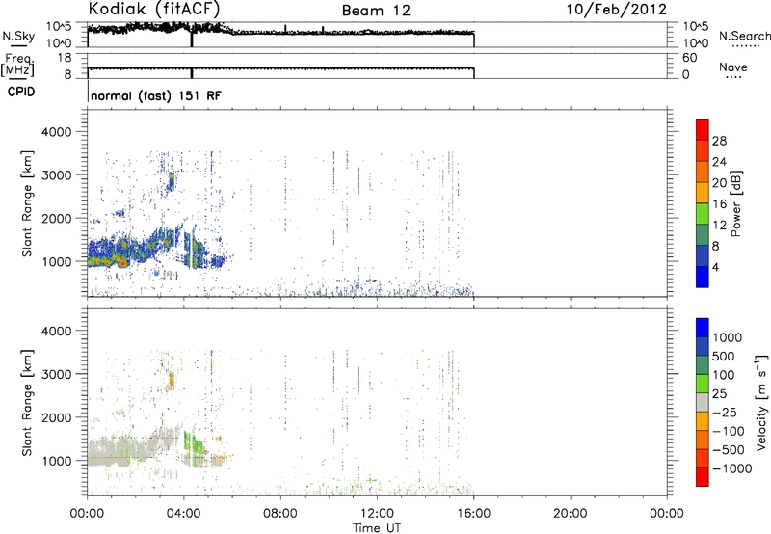
Task: Click the red bottom of velocity colorbar
Action: coord(703,477)
